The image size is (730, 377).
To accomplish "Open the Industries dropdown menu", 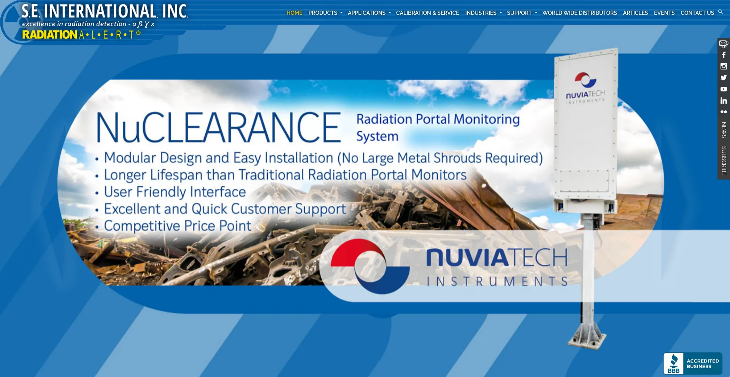I will 483,13.
